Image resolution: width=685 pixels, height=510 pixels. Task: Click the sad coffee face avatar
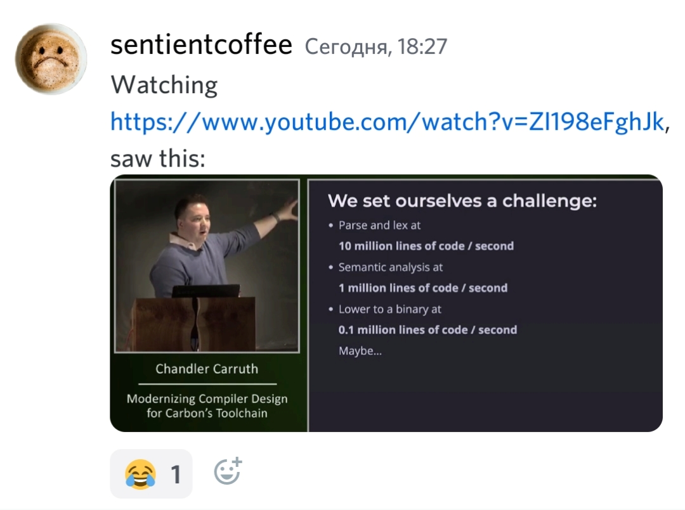(x=51, y=59)
